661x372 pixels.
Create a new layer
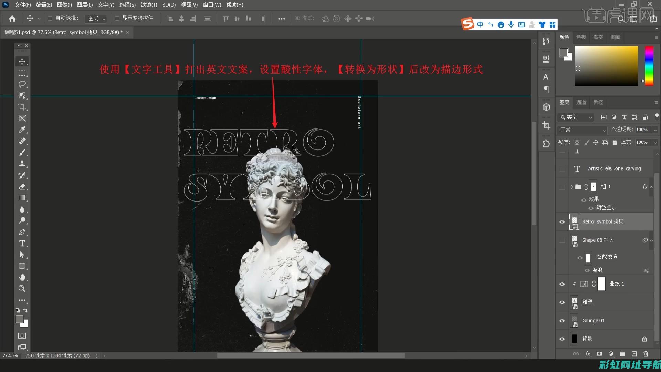(634, 354)
